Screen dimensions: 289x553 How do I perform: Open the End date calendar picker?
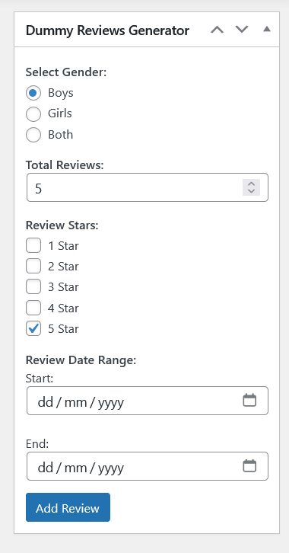[249, 466]
